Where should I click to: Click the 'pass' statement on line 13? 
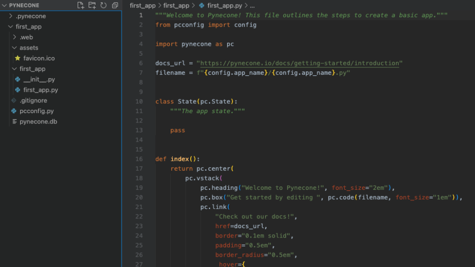178,130
